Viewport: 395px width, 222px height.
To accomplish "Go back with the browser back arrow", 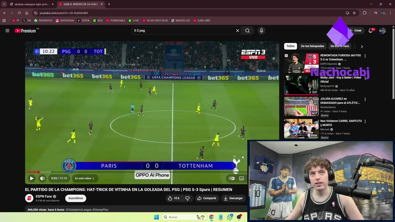I will [x=5, y=13].
